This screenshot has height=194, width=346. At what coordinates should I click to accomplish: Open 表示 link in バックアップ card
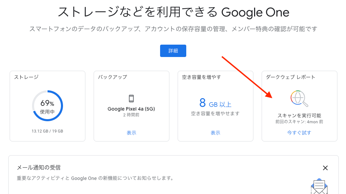[x=131, y=133]
